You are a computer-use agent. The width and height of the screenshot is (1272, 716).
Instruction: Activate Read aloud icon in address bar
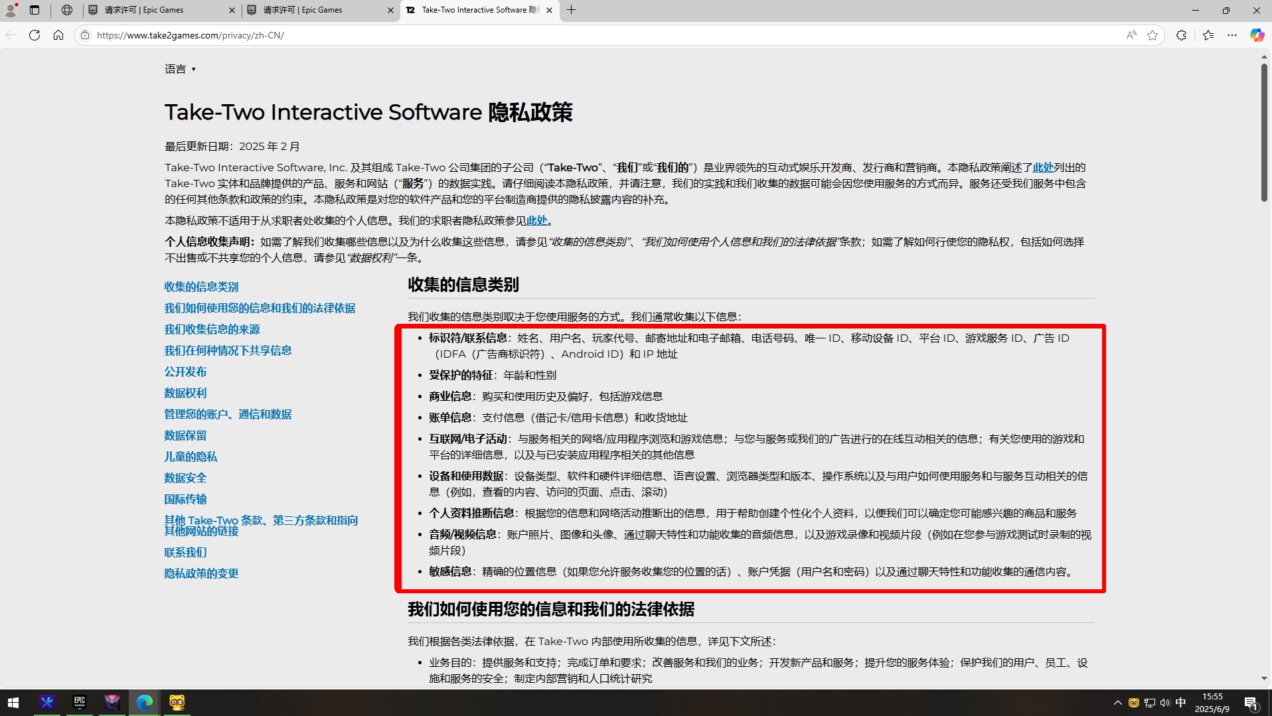pos(1131,35)
